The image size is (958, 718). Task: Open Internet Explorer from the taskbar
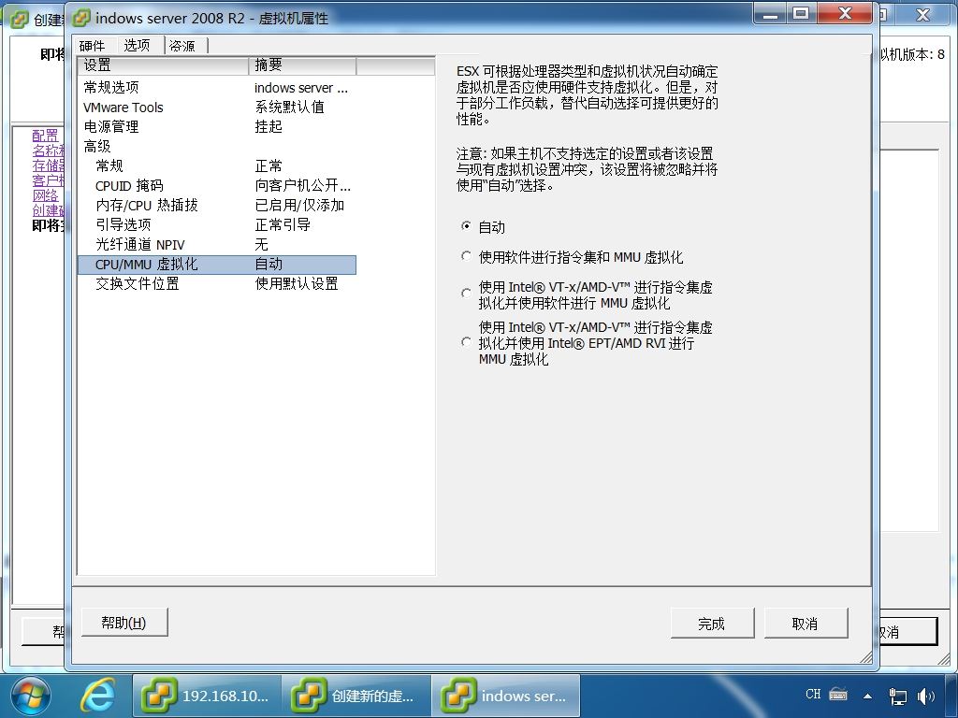tap(98, 696)
